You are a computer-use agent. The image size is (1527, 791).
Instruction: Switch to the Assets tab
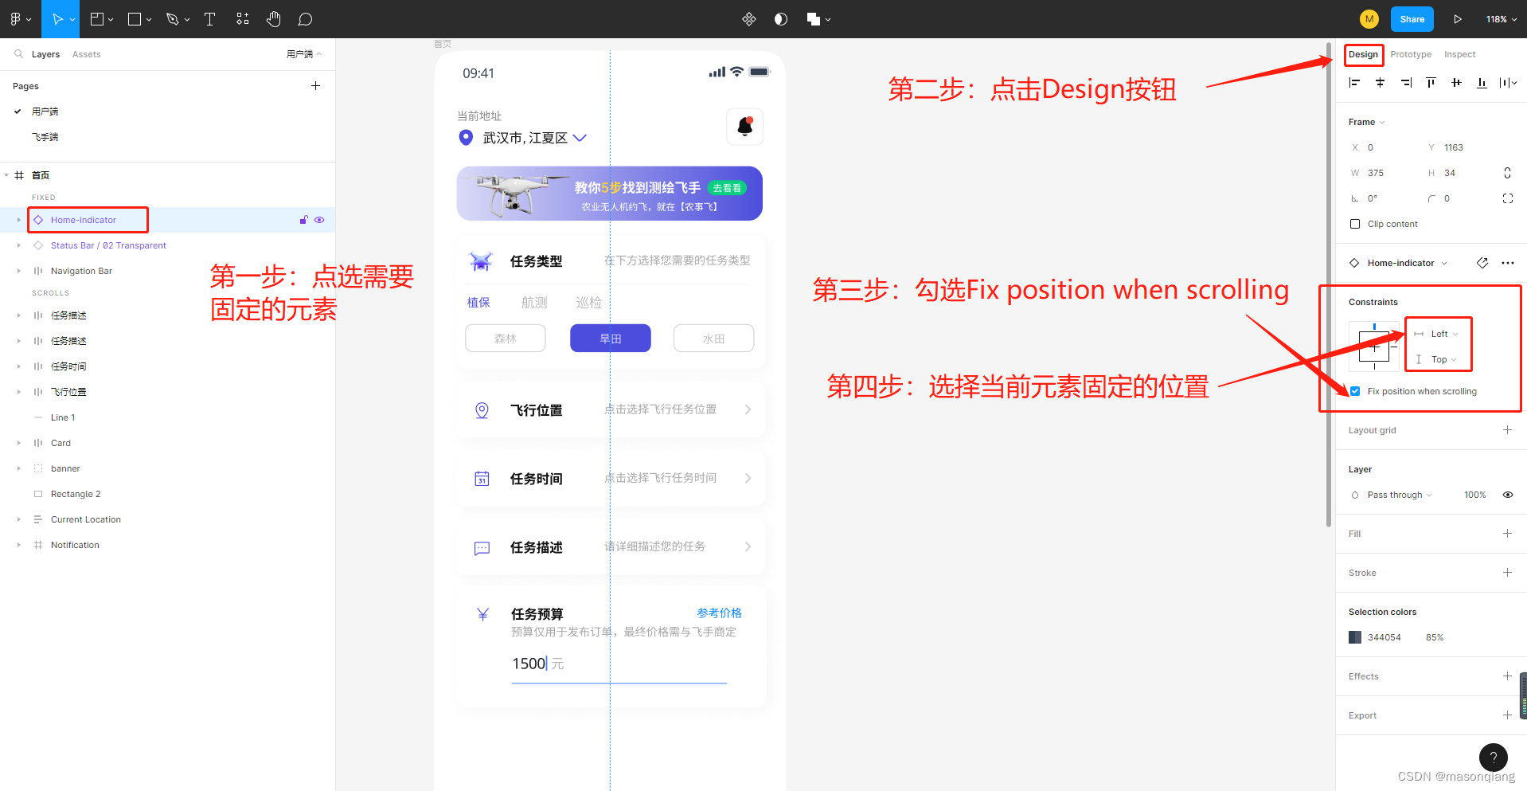click(x=86, y=54)
